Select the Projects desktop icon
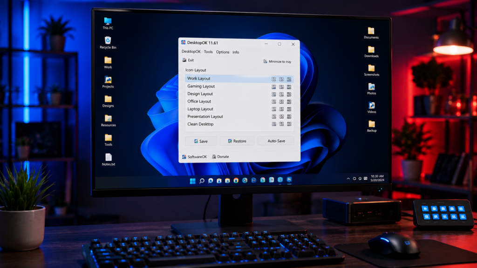477x268 pixels. click(108, 82)
